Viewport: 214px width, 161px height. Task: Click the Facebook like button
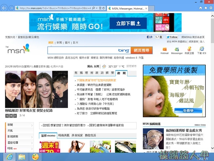pos(149,37)
